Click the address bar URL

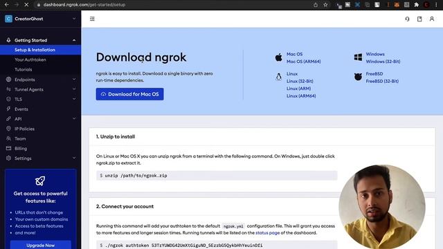(x=84, y=5)
